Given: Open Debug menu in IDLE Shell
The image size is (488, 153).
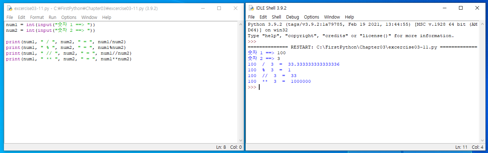Looking at the screenshot, I should pyautogui.click(x=293, y=17).
